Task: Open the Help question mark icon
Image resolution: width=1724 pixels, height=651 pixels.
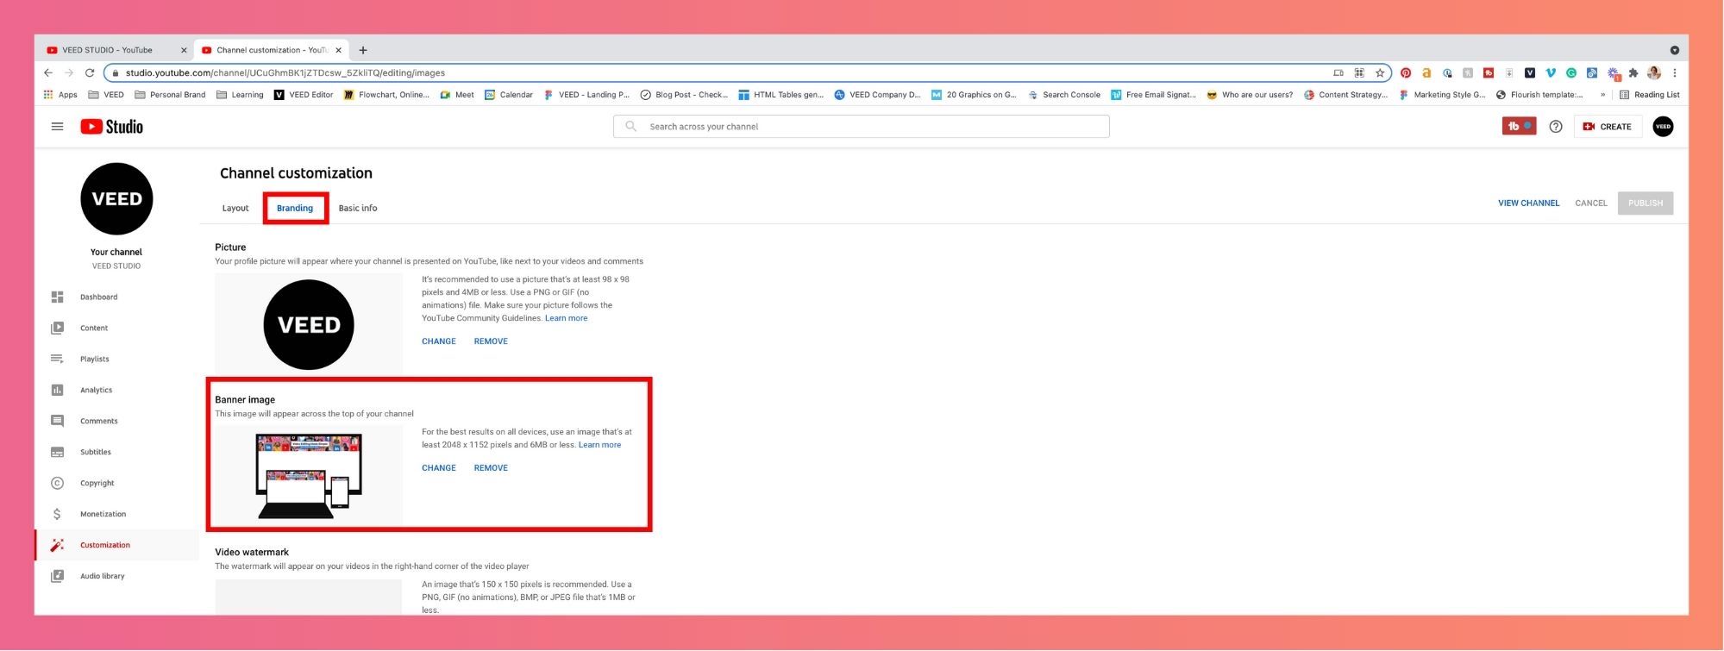Action: point(1556,127)
